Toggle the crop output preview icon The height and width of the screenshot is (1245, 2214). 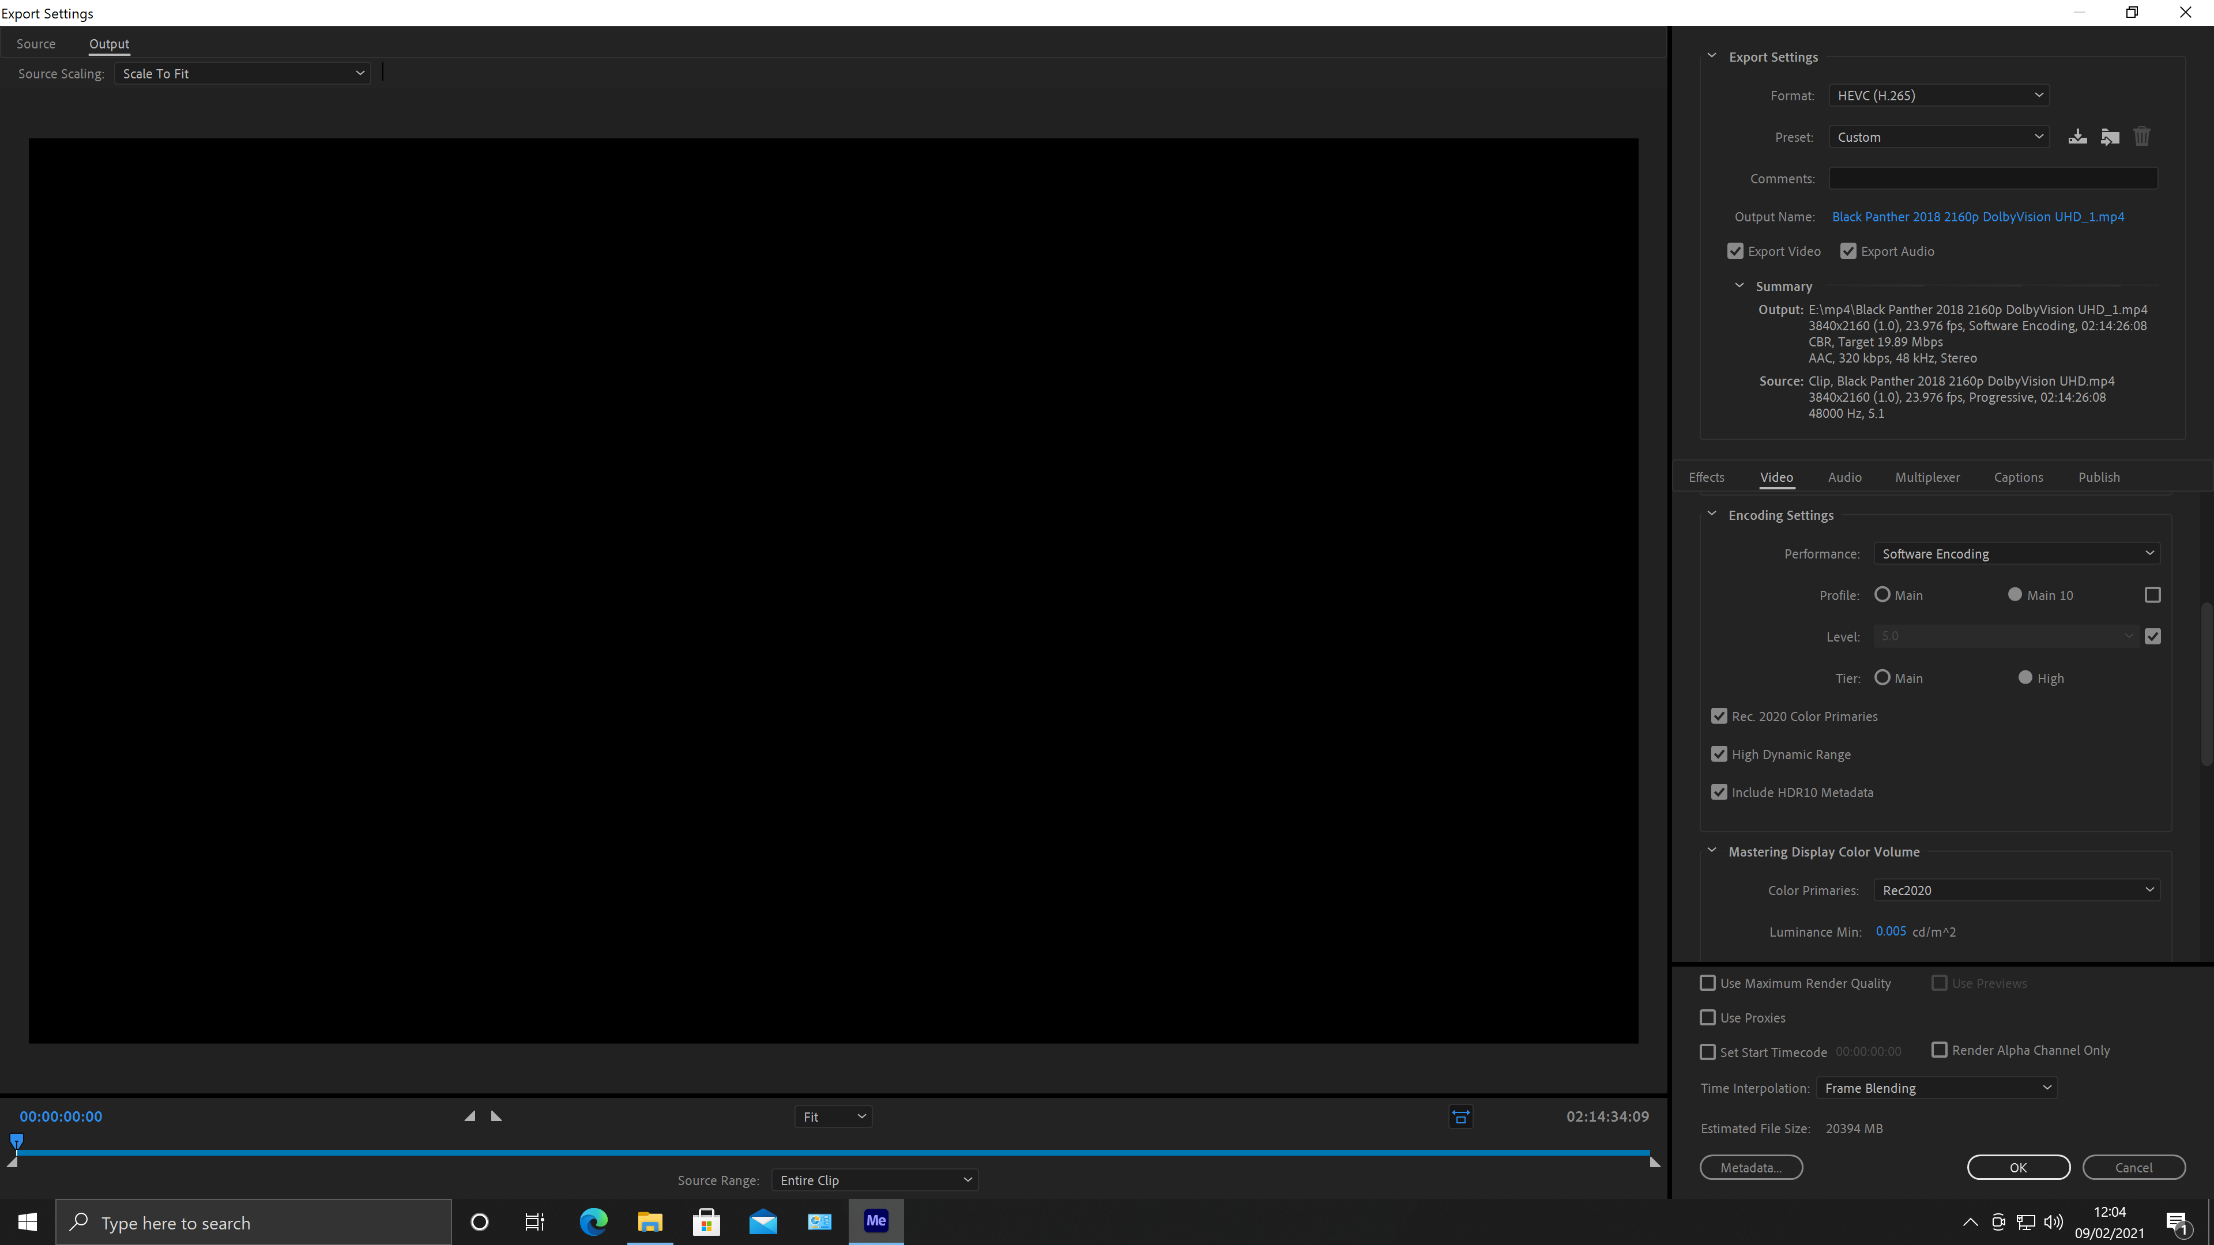(1460, 1117)
